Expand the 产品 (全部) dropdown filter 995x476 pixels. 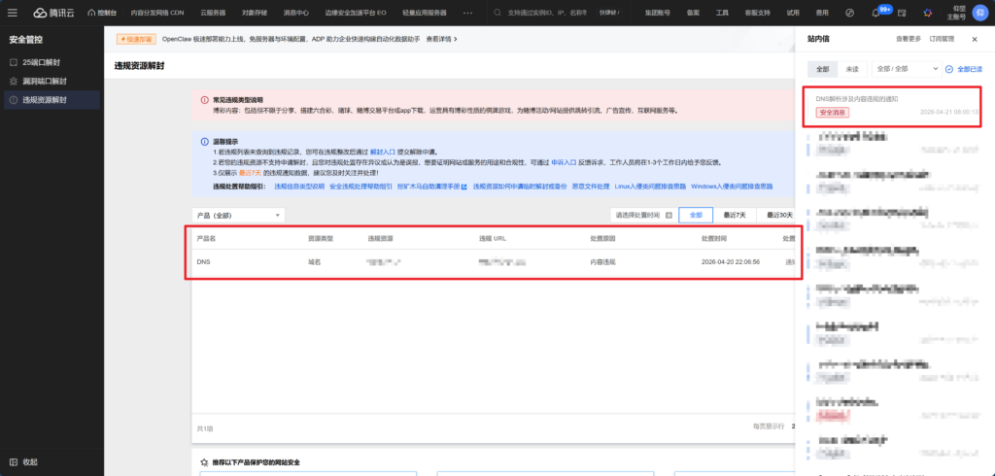[238, 215]
